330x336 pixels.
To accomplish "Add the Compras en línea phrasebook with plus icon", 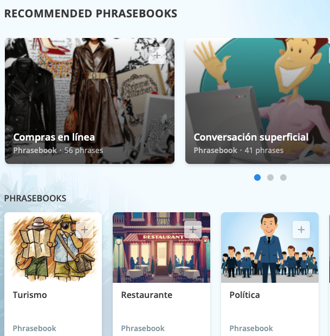I will (157, 55).
